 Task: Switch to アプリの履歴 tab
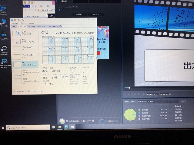point(31,27)
